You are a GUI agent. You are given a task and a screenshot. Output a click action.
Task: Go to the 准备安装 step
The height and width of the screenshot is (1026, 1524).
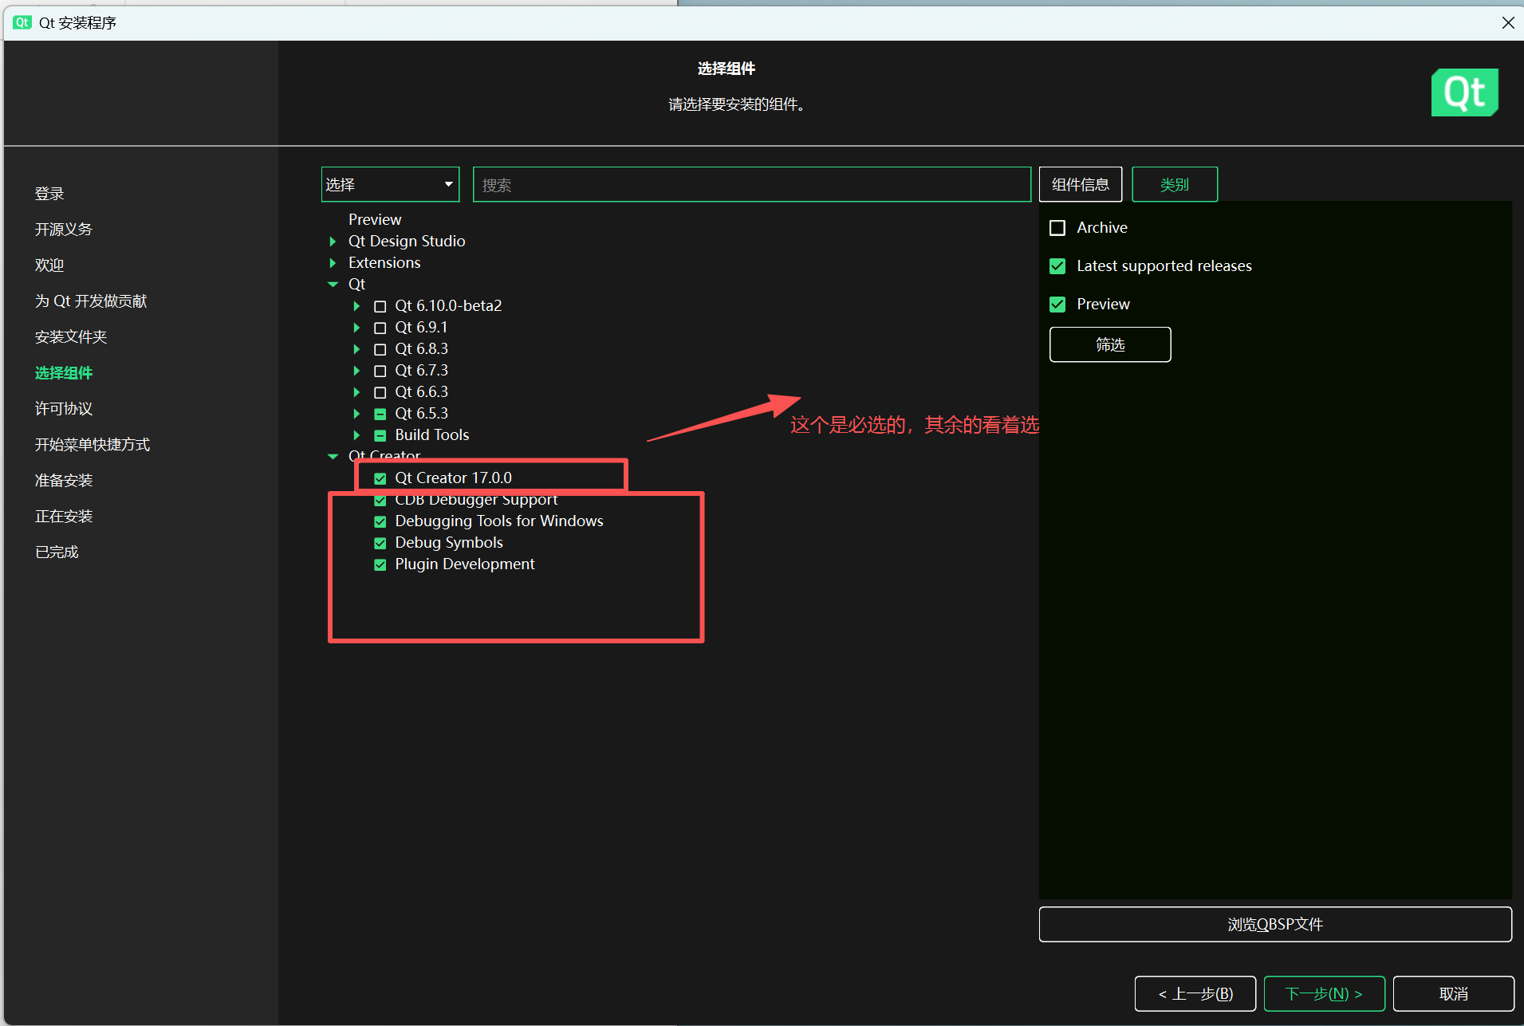pos(64,481)
